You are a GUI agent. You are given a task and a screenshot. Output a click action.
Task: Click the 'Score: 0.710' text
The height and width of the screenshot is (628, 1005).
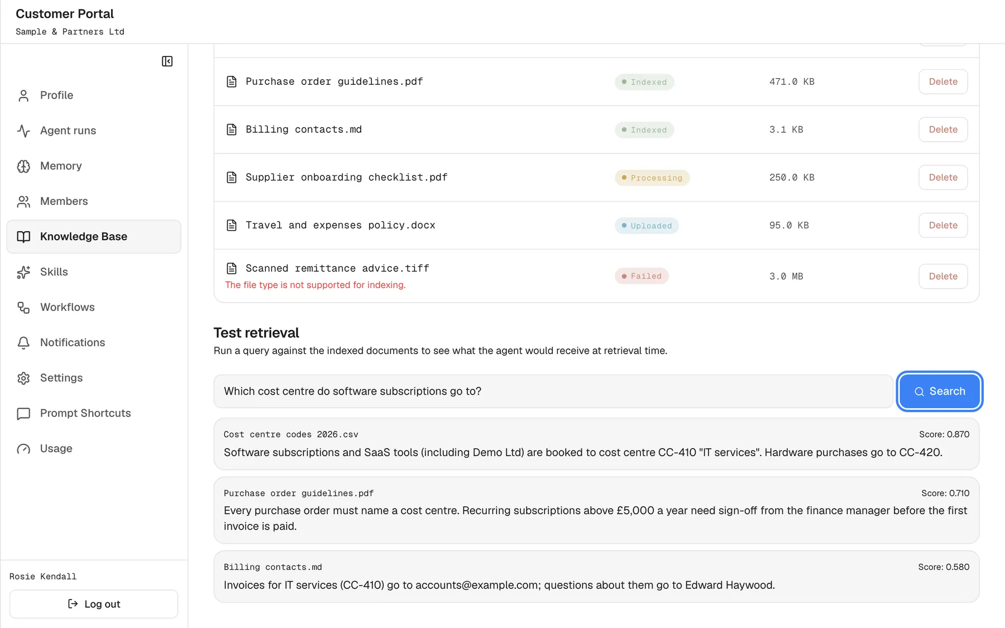click(x=945, y=493)
